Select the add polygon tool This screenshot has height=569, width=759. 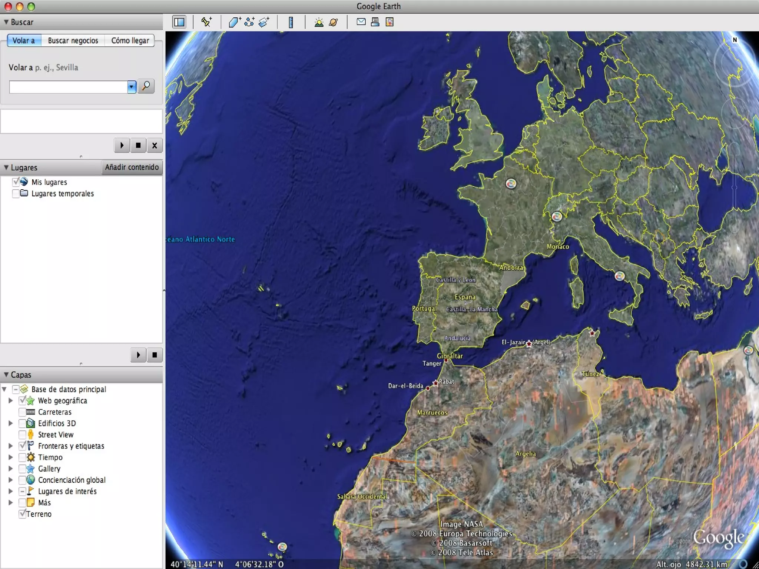coord(235,22)
